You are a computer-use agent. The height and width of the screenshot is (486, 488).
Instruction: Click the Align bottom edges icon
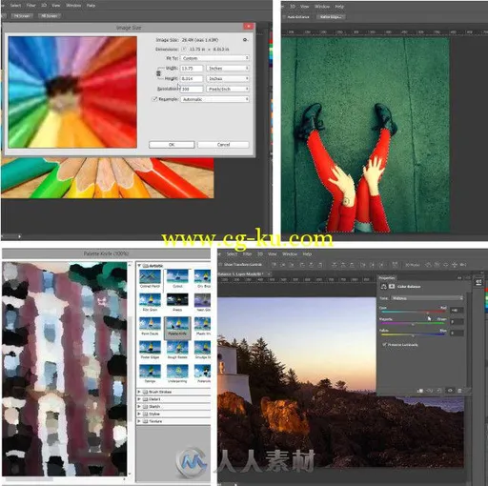pyautogui.click(x=292, y=264)
